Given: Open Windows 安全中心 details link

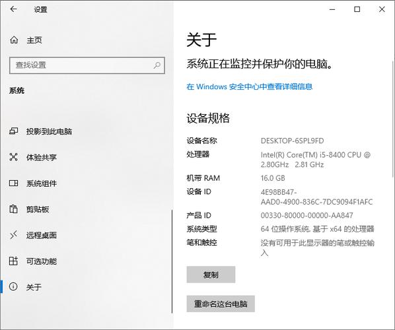Looking at the screenshot, I should coord(250,86).
